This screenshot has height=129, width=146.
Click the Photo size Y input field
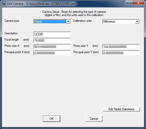click(x=121, y=47)
